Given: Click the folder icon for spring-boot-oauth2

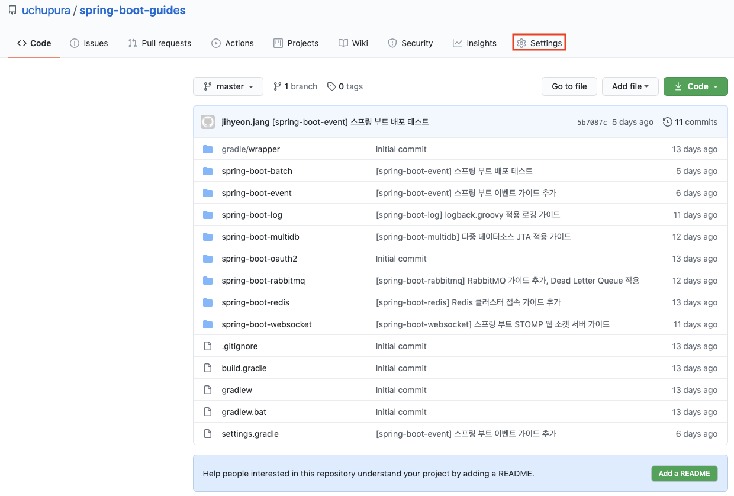Looking at the screenshot, I should (x=208, y=259).
